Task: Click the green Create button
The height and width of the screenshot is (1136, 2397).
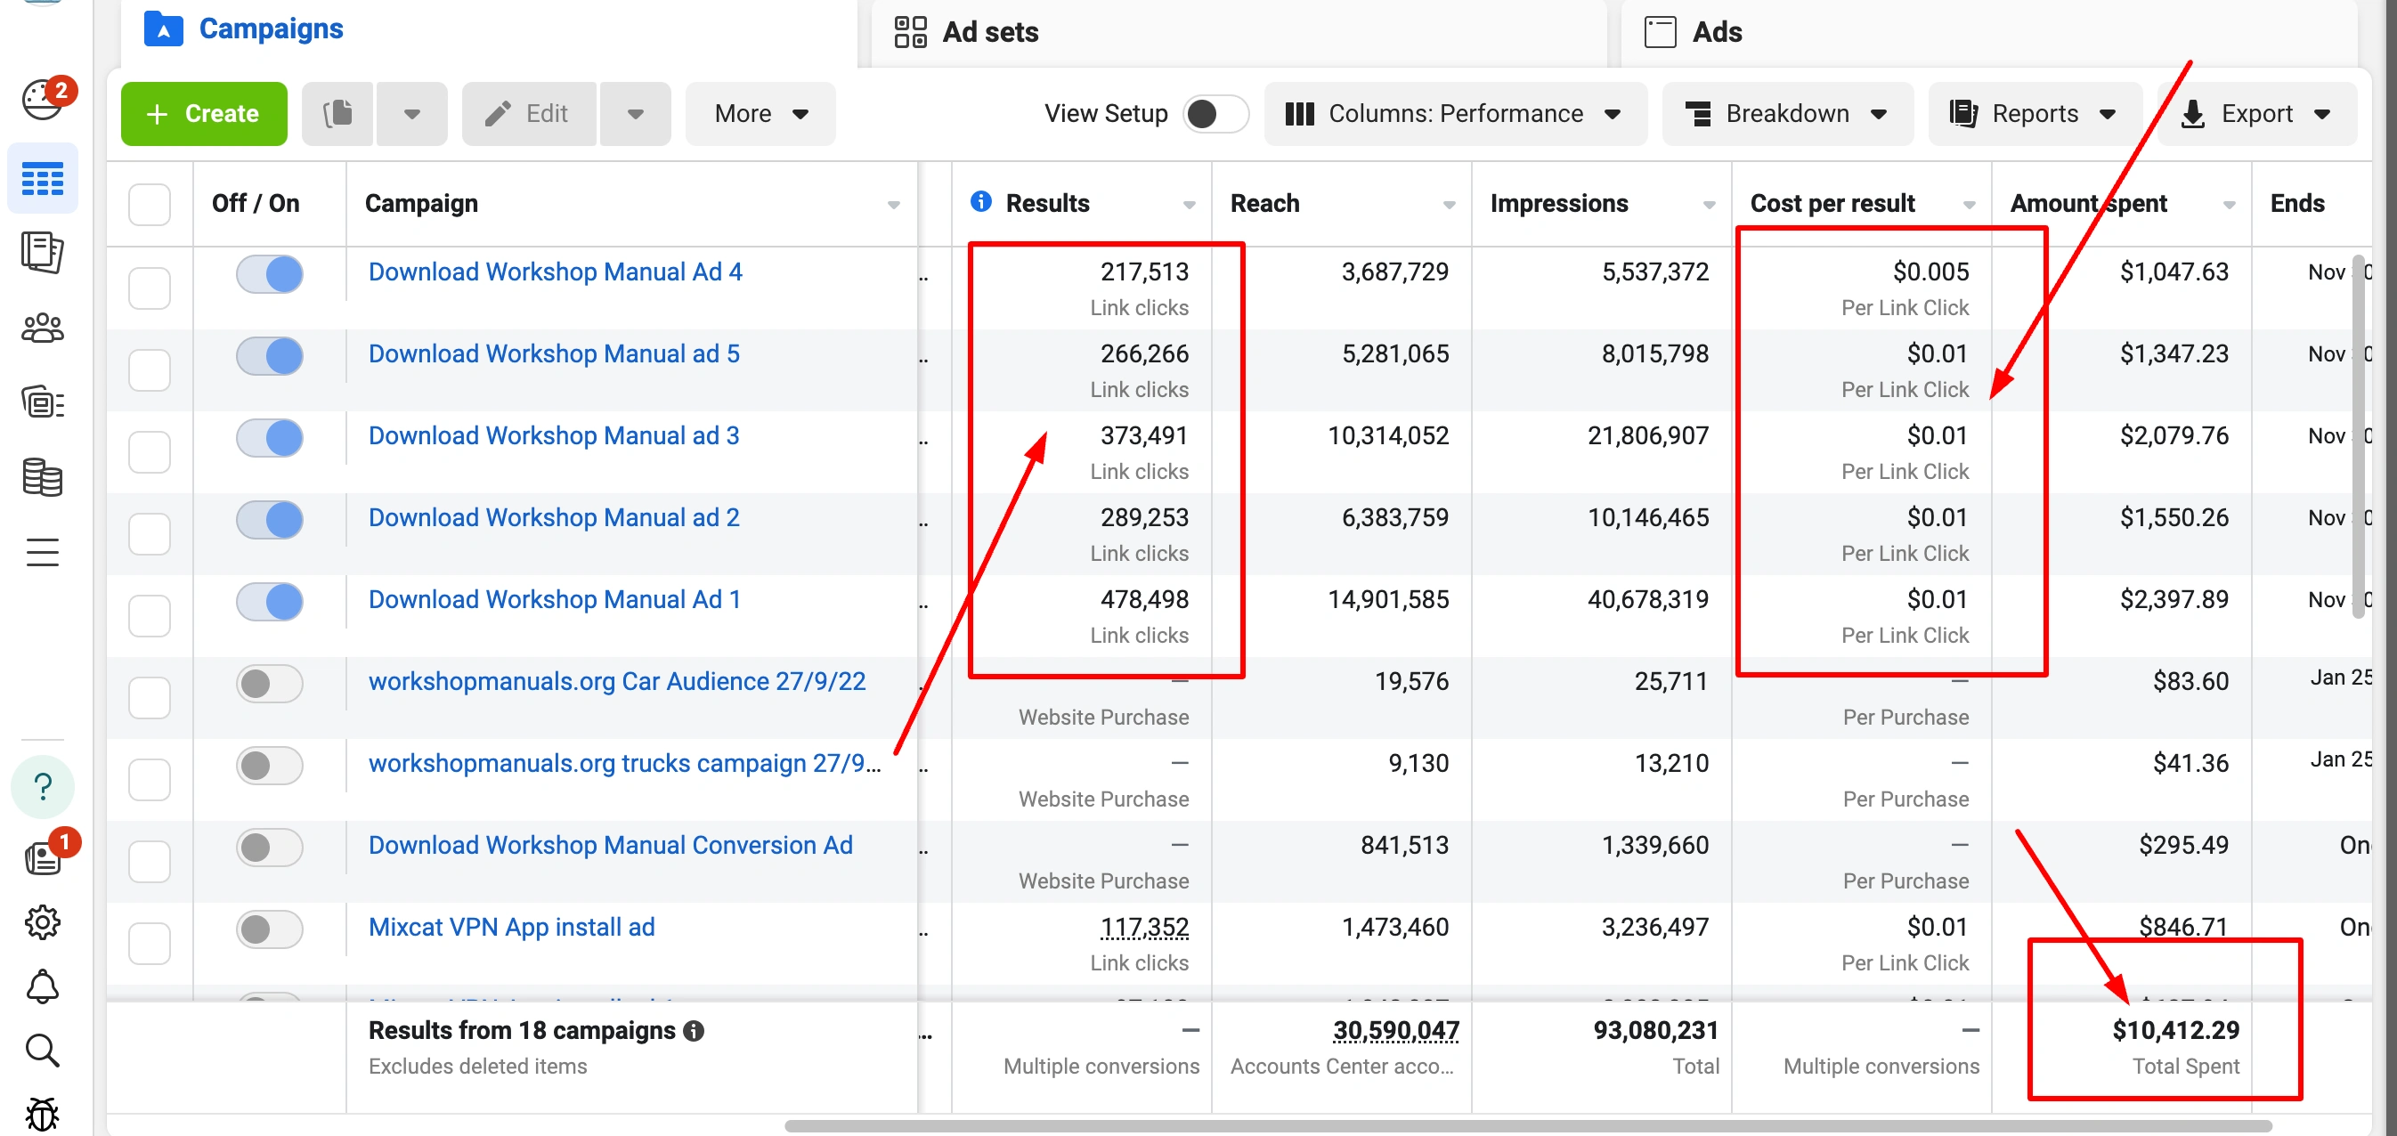Action: [204, 113]
